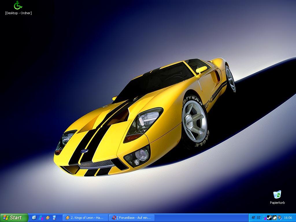This screenshot has height=222, width=296.
Task: Launch Winamp from the Quick Launch bar
Action: coord(48,218)
